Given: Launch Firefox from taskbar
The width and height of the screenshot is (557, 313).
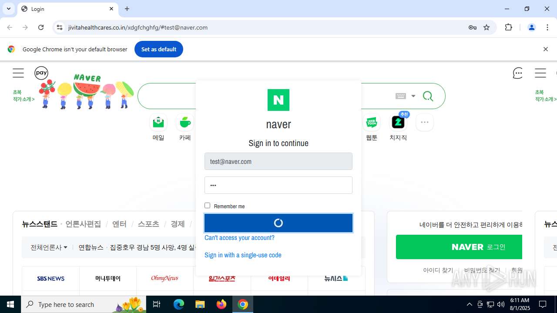Looking at the screenshot, I should [221, 304].
